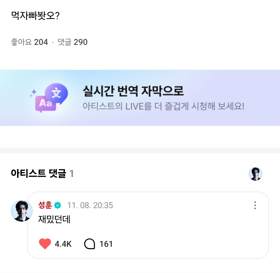280x273 pixels.
Task: Open the 성훈 username link
Action: [45, 206]
